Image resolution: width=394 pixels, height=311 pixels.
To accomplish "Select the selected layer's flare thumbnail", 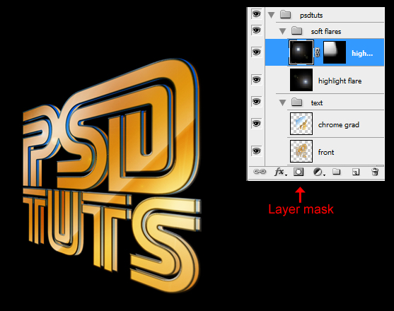I will (x=301, y=52).
